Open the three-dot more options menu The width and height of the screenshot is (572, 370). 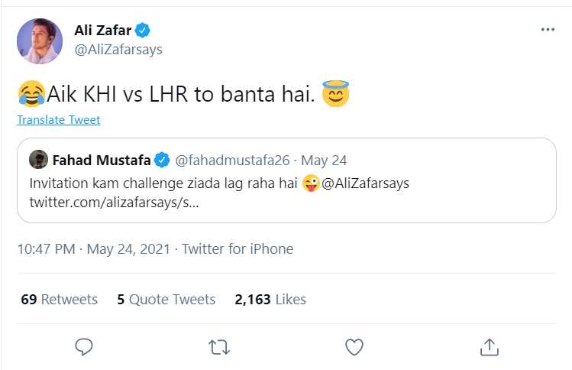click(x=548, y=29)
